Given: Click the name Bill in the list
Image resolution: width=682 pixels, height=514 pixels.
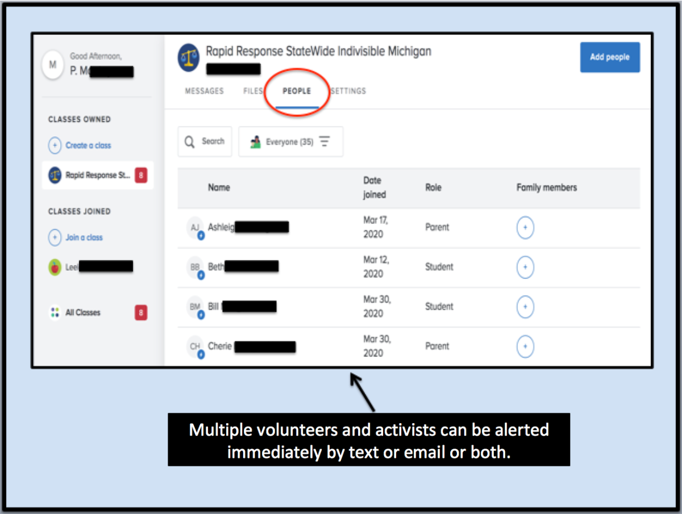Looking at the screenshot, I should click(x=213, y=306).
